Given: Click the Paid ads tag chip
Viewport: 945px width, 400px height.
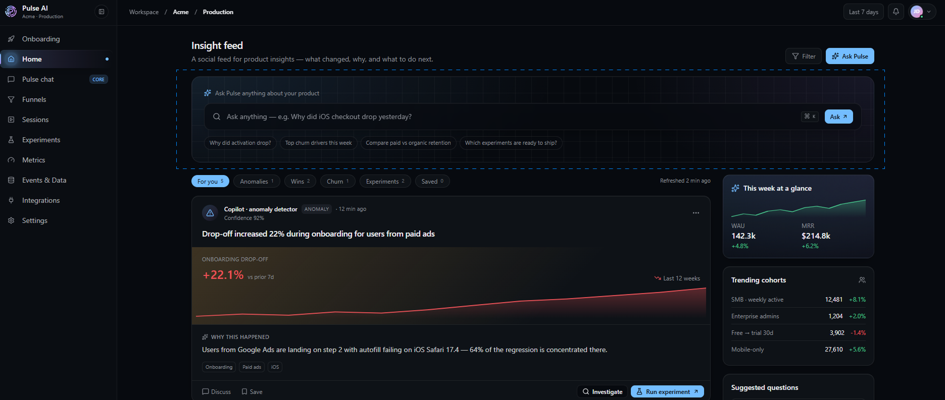Looking at the screenshot, I should coord(252,367).
